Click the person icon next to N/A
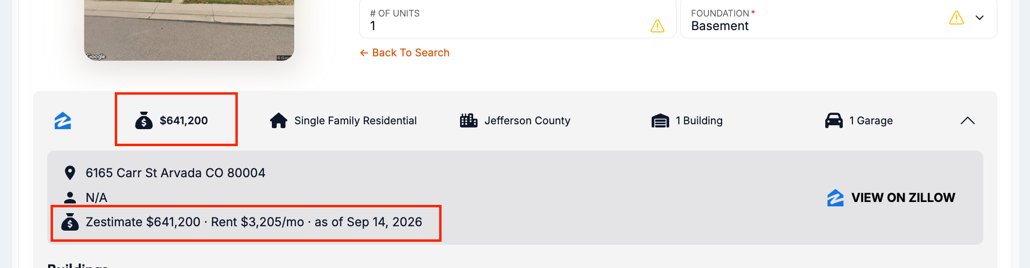Viewport: 1030px width, 268px height. [x=70, y=198]
